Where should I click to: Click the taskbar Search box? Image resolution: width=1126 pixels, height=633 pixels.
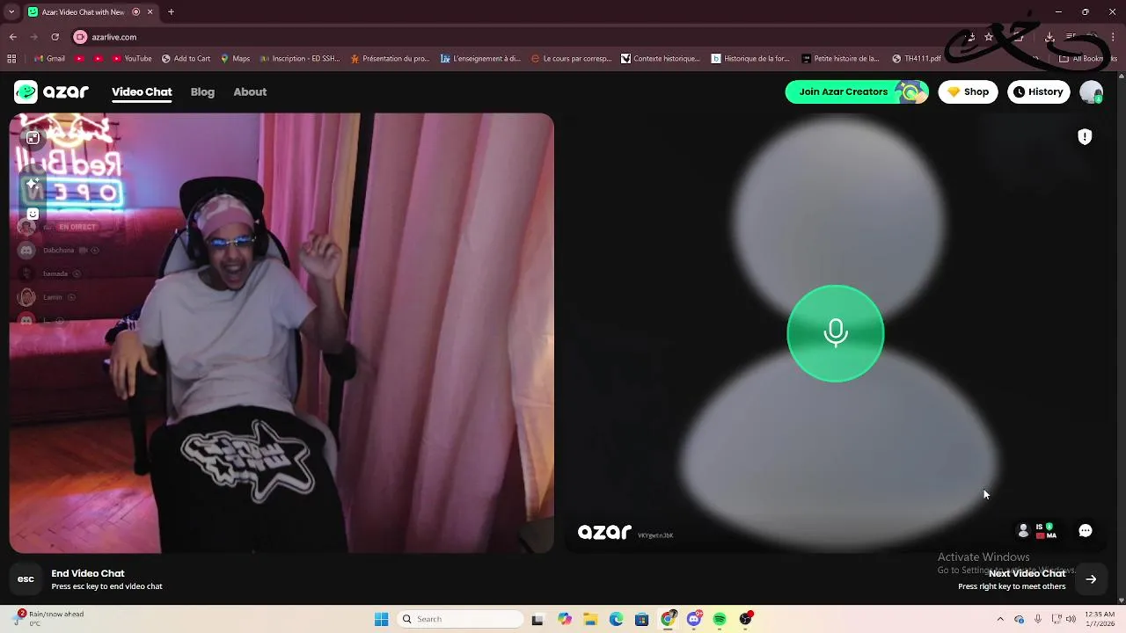pyautogui.click(x=460, y=619)
